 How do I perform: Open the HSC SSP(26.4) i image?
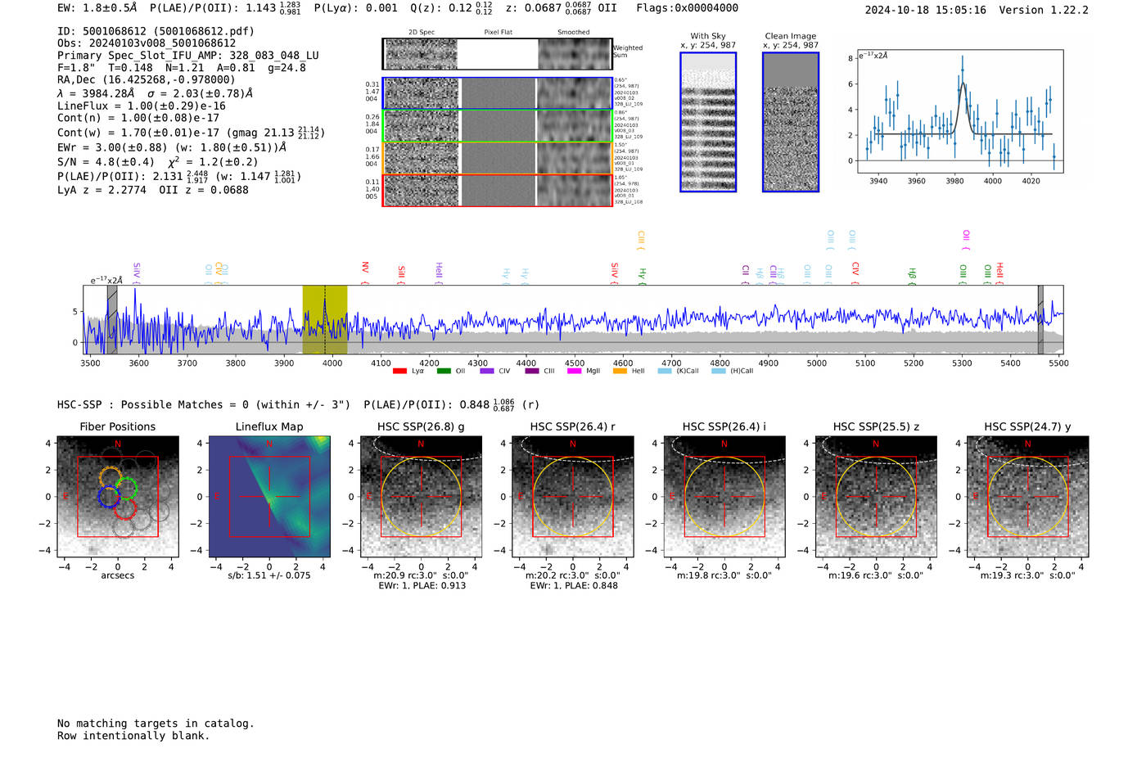(x=724, y=497)
